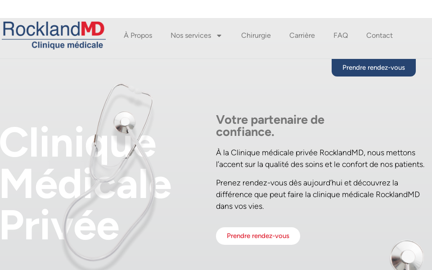Click the Votre partenaire de confiance heading
The image size is (432, 270).
(x=270, y=126)
